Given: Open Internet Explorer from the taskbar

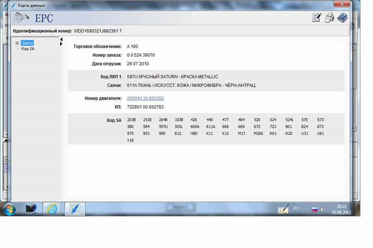Looking at the screenshot, I should tap(52, 209).
